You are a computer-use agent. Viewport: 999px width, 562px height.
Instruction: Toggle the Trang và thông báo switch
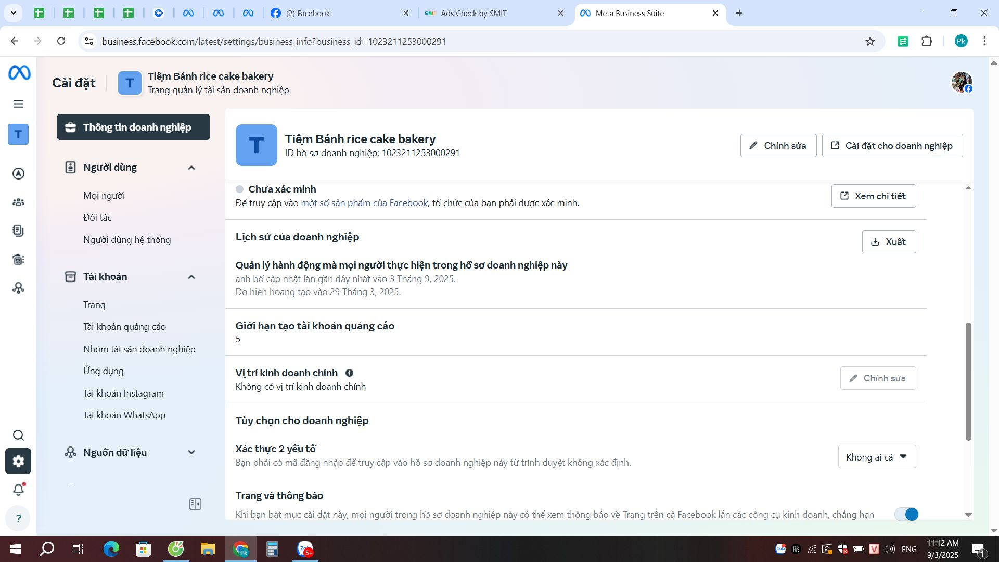pos(906,515)
